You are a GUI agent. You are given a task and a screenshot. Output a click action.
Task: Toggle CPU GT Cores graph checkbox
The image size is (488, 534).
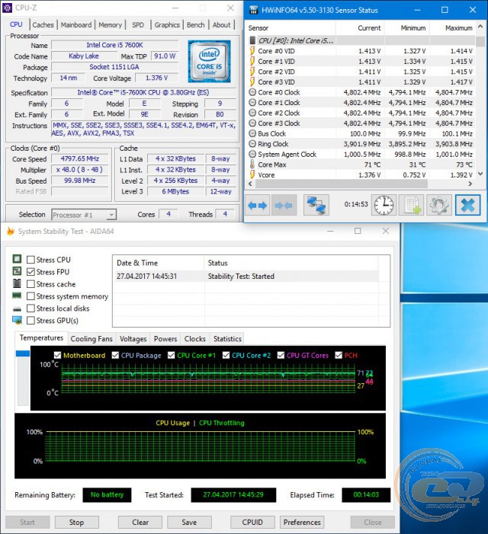click(281, 355)
